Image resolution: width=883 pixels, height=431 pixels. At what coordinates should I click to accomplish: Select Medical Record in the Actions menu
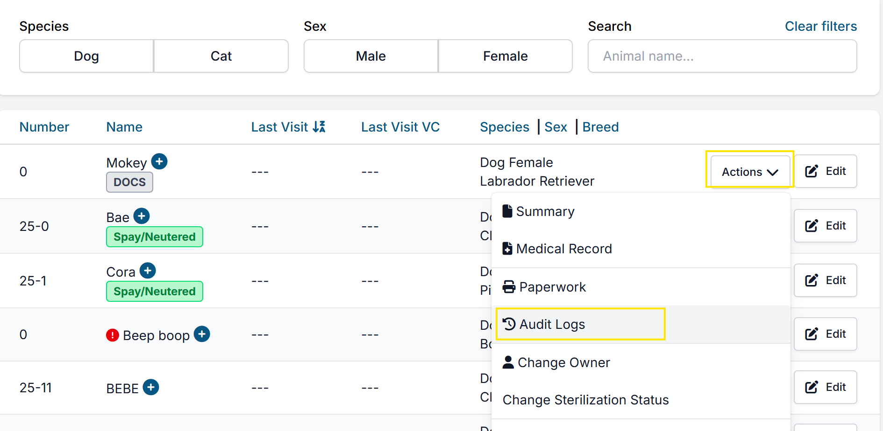(563, 249)
